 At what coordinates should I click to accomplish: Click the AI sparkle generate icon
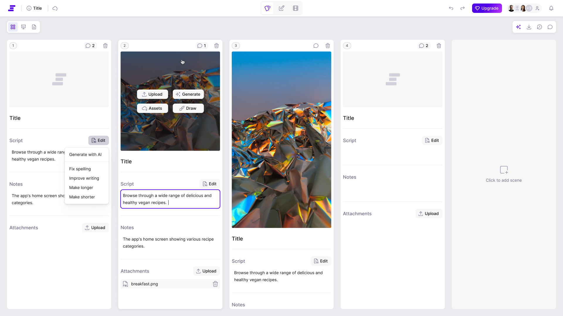(x=518, y=27)
